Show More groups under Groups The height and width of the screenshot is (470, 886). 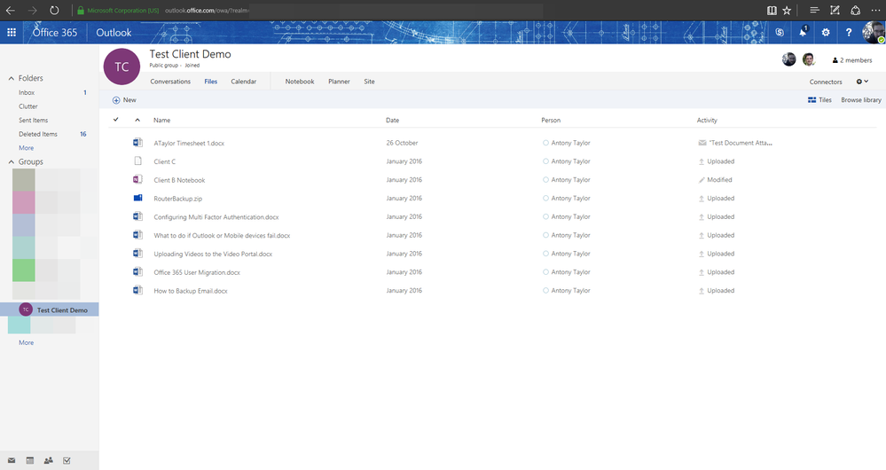point(26,342)
